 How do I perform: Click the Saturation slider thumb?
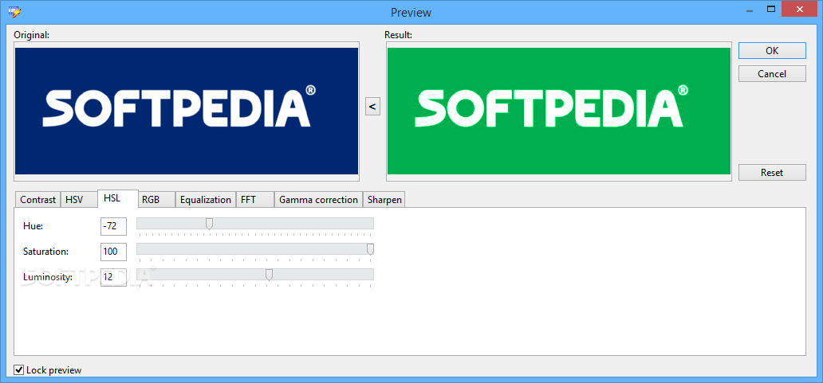pos(370,249)
